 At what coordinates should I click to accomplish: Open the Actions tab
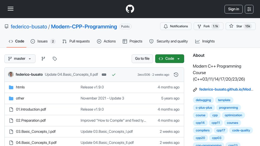pyautogui.click(x=106, y=41)
